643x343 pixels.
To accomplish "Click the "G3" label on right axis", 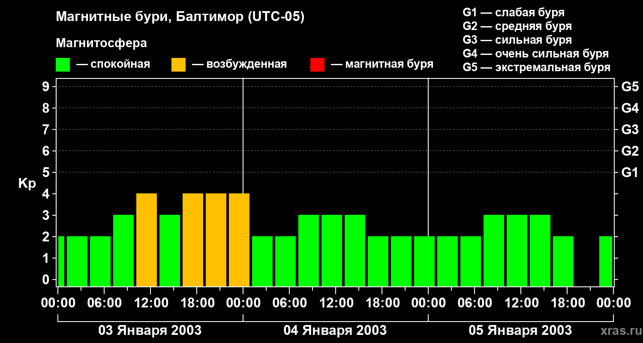I will point(630,129).
